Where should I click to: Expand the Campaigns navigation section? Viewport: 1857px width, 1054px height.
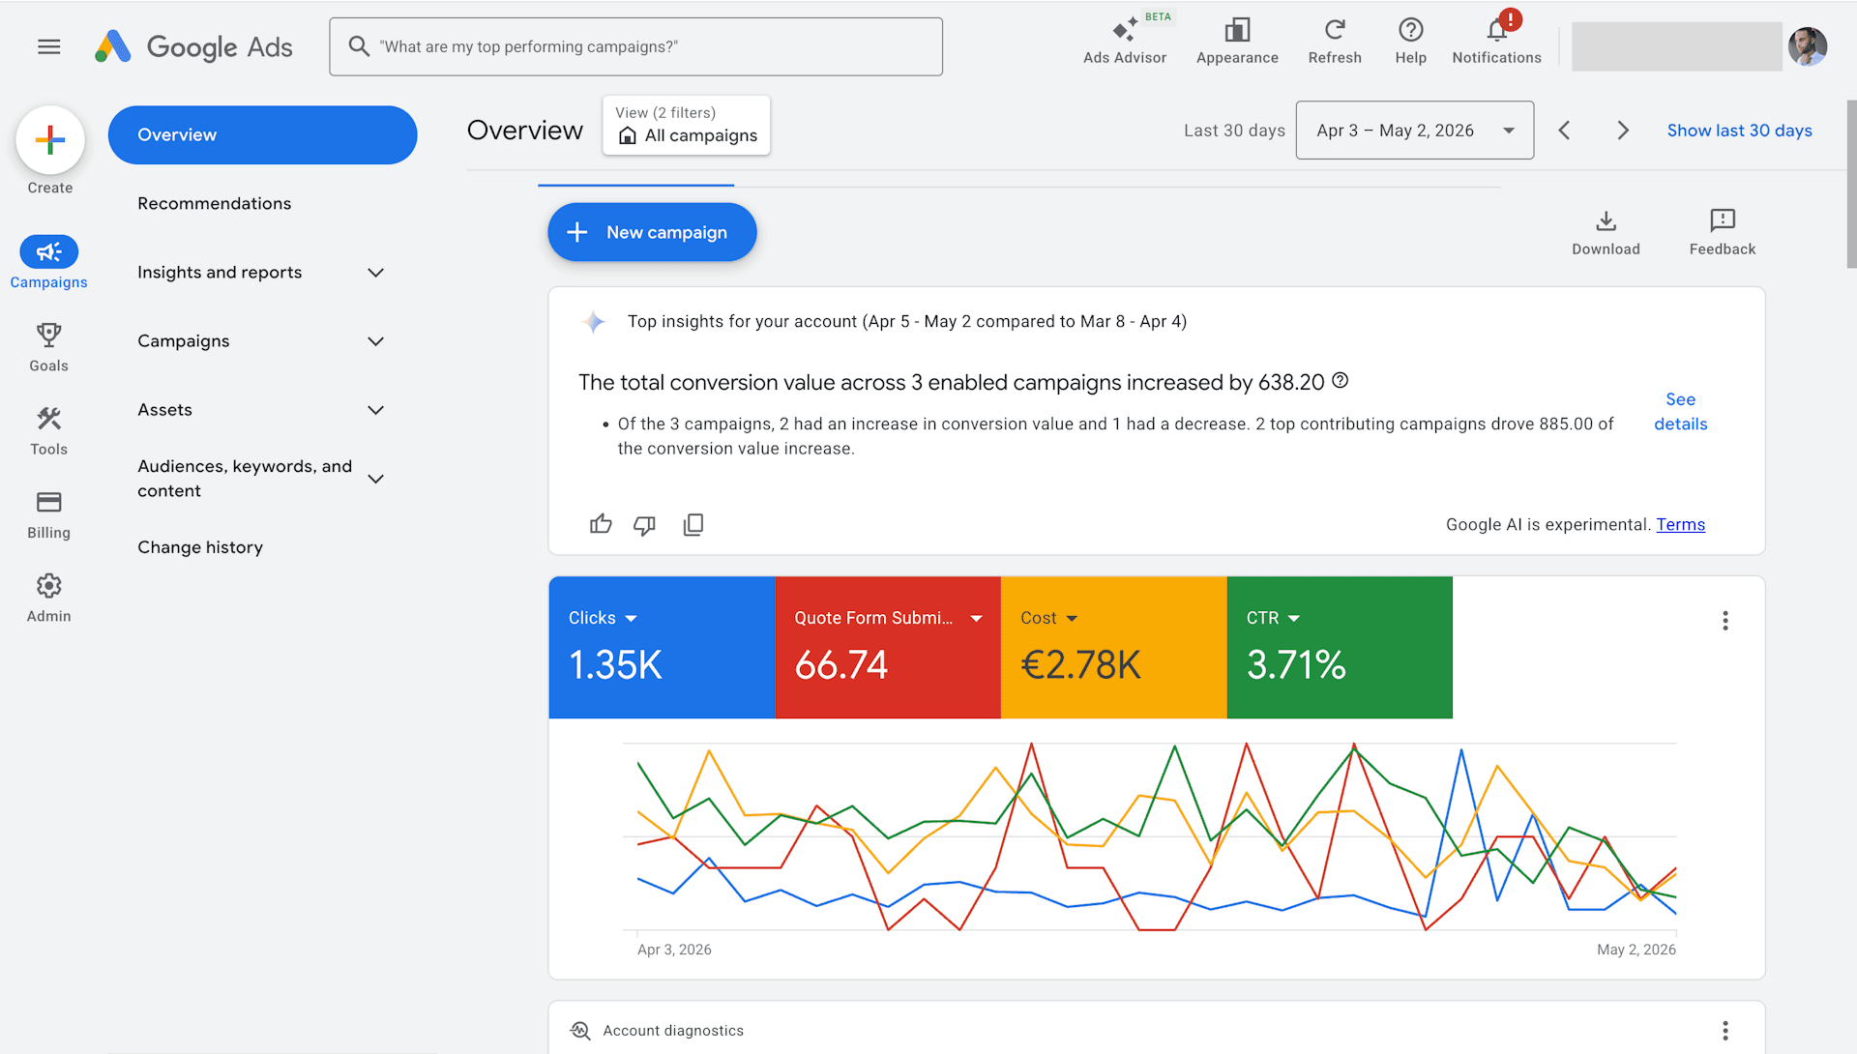(x=261, y=341)
